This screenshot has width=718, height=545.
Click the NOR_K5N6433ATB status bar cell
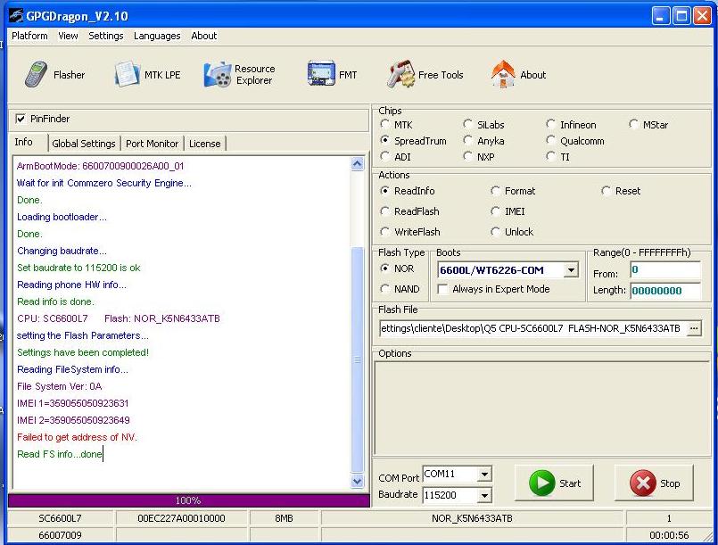pyautogui.click(x=472, y=518)
